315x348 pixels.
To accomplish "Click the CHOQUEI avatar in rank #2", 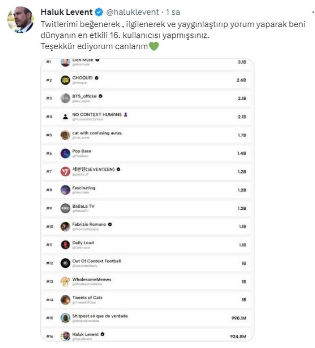I will [x=65, y=80].
